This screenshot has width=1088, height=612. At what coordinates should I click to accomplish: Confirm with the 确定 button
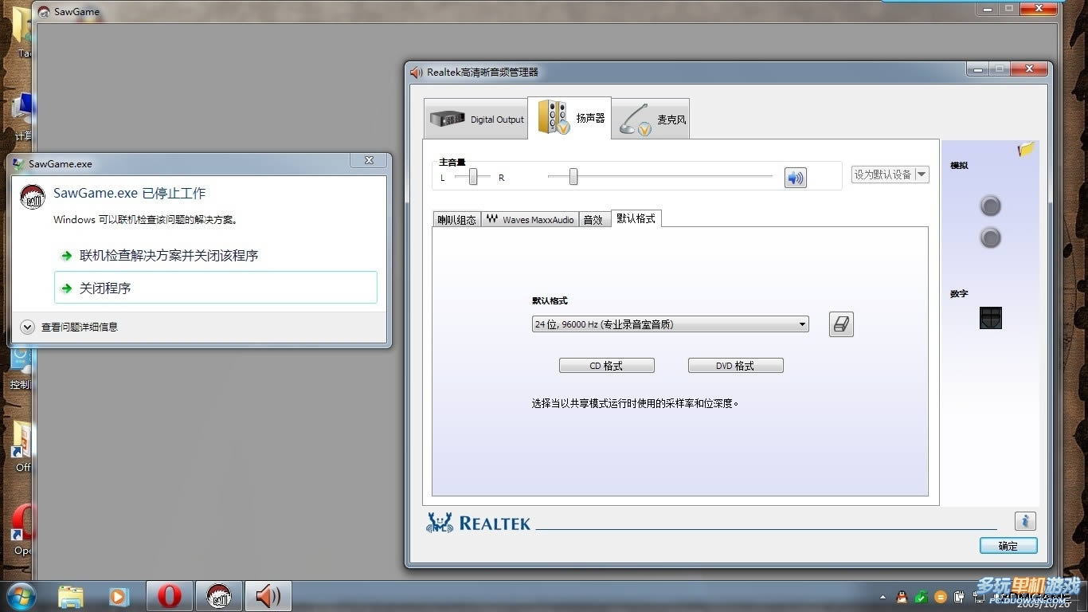pyautogui.click(x=1008, y=546)
